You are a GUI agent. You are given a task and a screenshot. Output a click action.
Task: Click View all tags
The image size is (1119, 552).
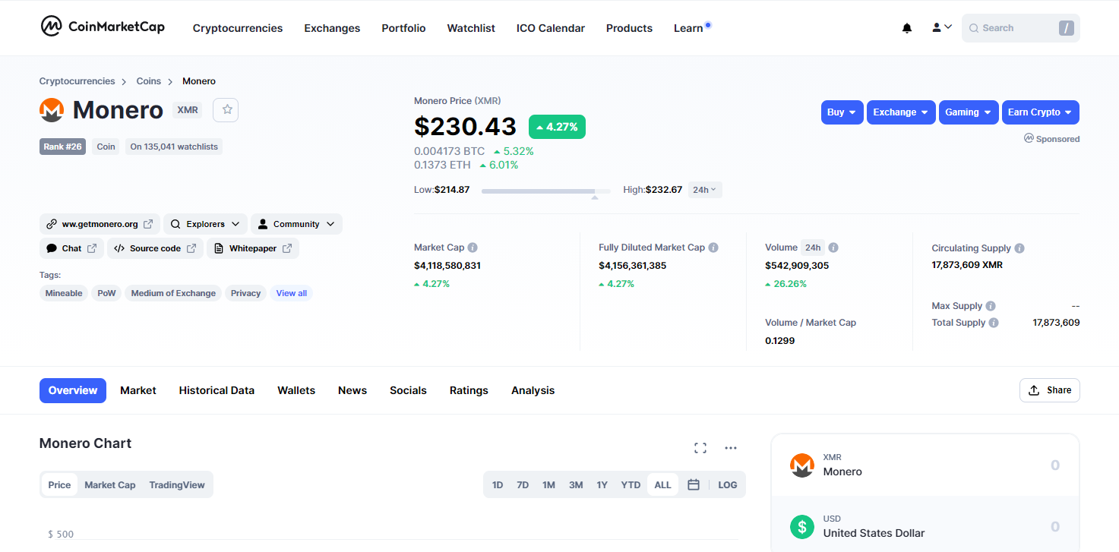click(292, 293)
